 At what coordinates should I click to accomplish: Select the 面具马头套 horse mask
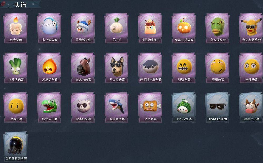coord(83,68)
